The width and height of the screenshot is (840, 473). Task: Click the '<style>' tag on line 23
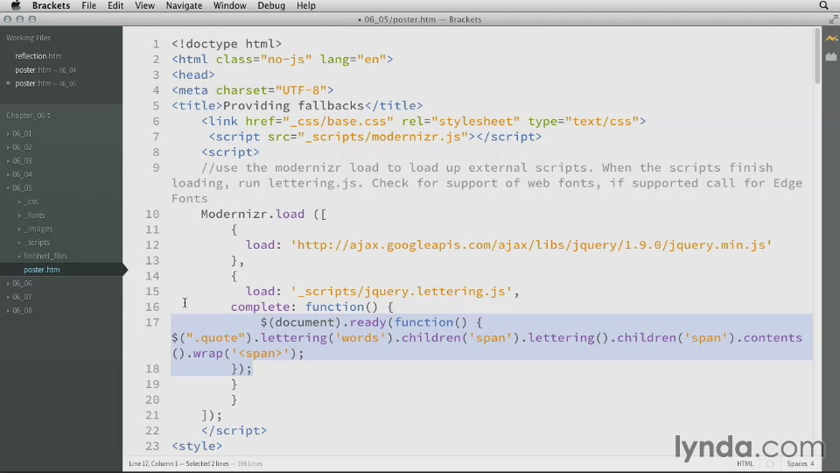coord(197,446)
